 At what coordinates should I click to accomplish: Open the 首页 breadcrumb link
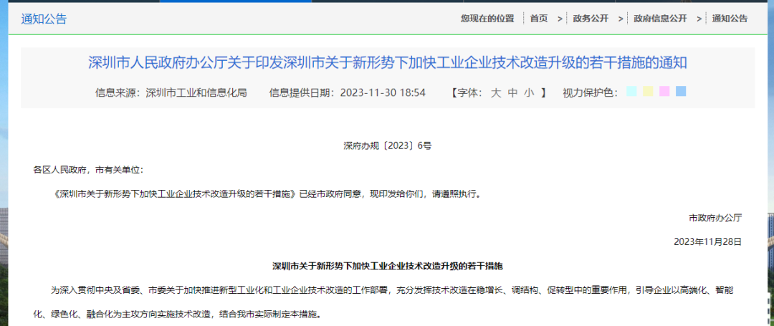538,19
